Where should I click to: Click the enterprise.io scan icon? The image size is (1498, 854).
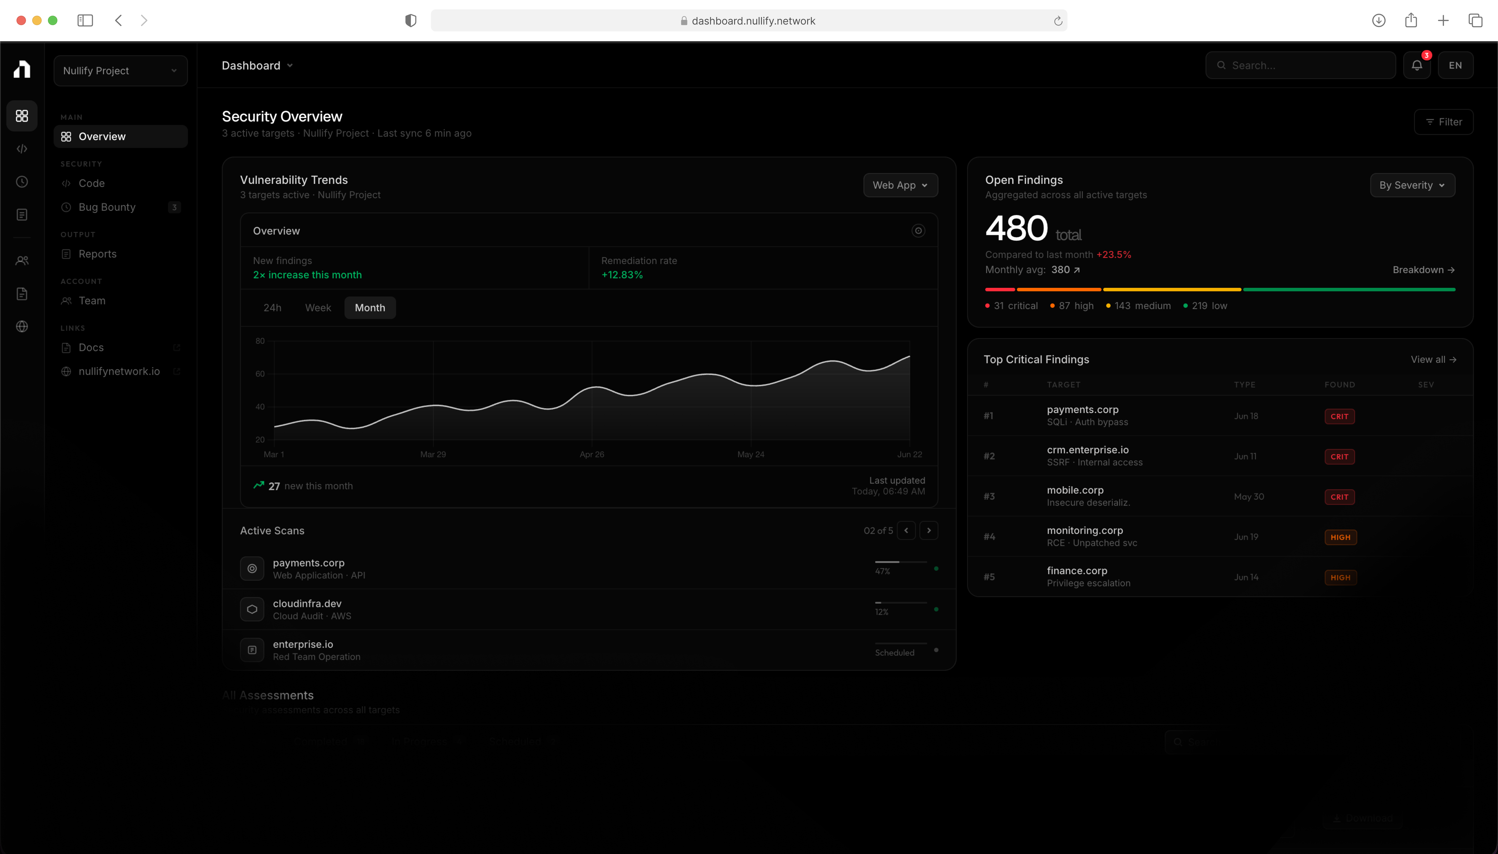point(252,650)
